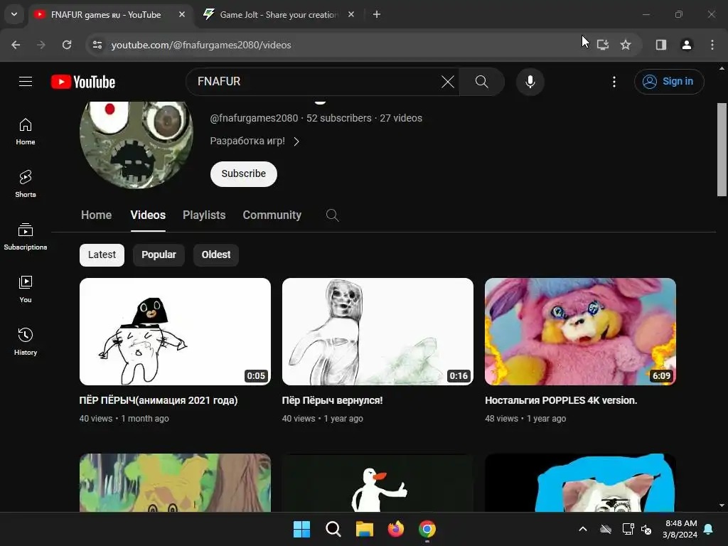Play the 0:05 tooth character thumbnail
The width and height of the screenshot is (728, 546).
(x=175, y=331)
